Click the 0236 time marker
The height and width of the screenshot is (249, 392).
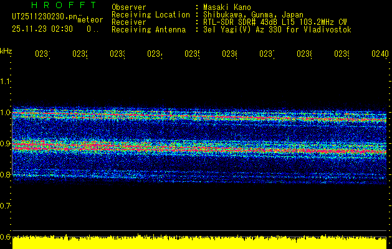[229, 54]
